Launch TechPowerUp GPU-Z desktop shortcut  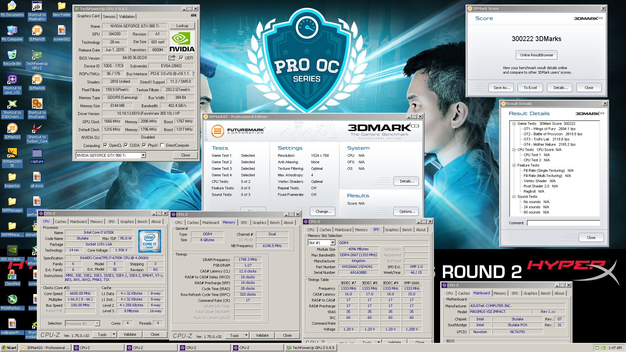point(37,60)
